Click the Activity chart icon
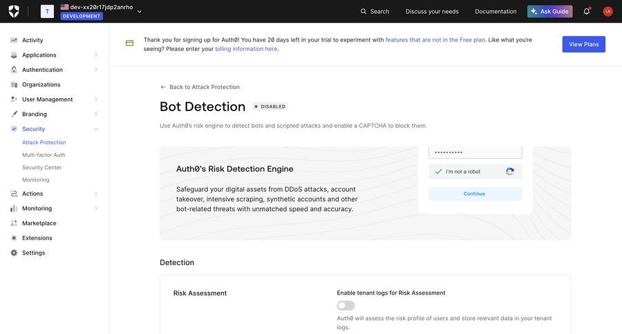Viewport: 622px width, 334px height. pos(14,40)
